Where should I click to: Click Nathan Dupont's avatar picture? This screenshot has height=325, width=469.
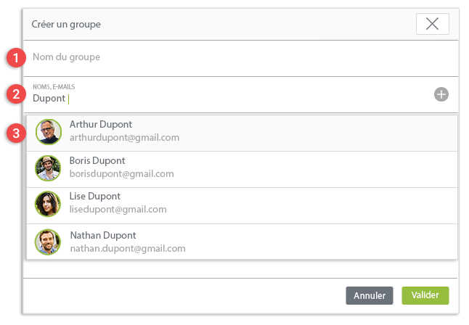48,242
